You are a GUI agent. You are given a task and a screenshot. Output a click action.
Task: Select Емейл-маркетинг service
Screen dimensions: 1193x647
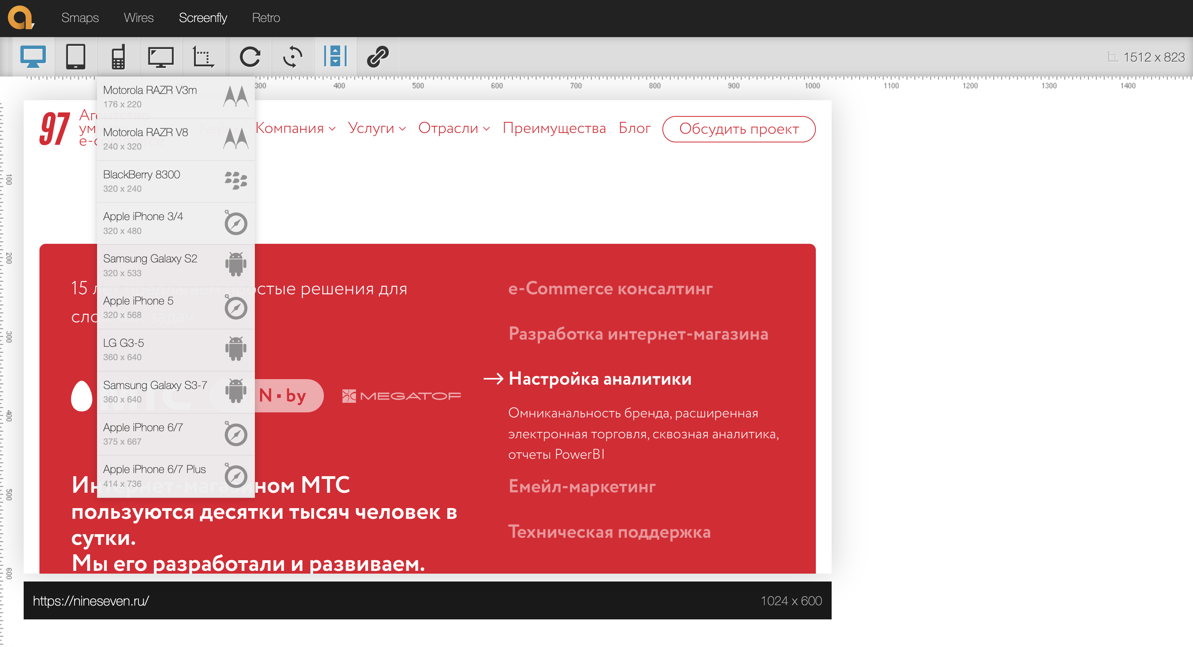pos(582,487)
